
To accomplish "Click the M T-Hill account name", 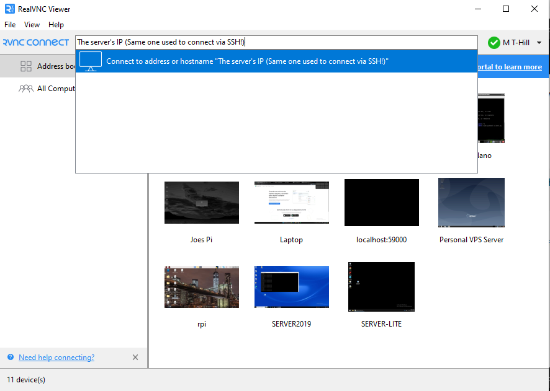I will (x=516, y=43).
